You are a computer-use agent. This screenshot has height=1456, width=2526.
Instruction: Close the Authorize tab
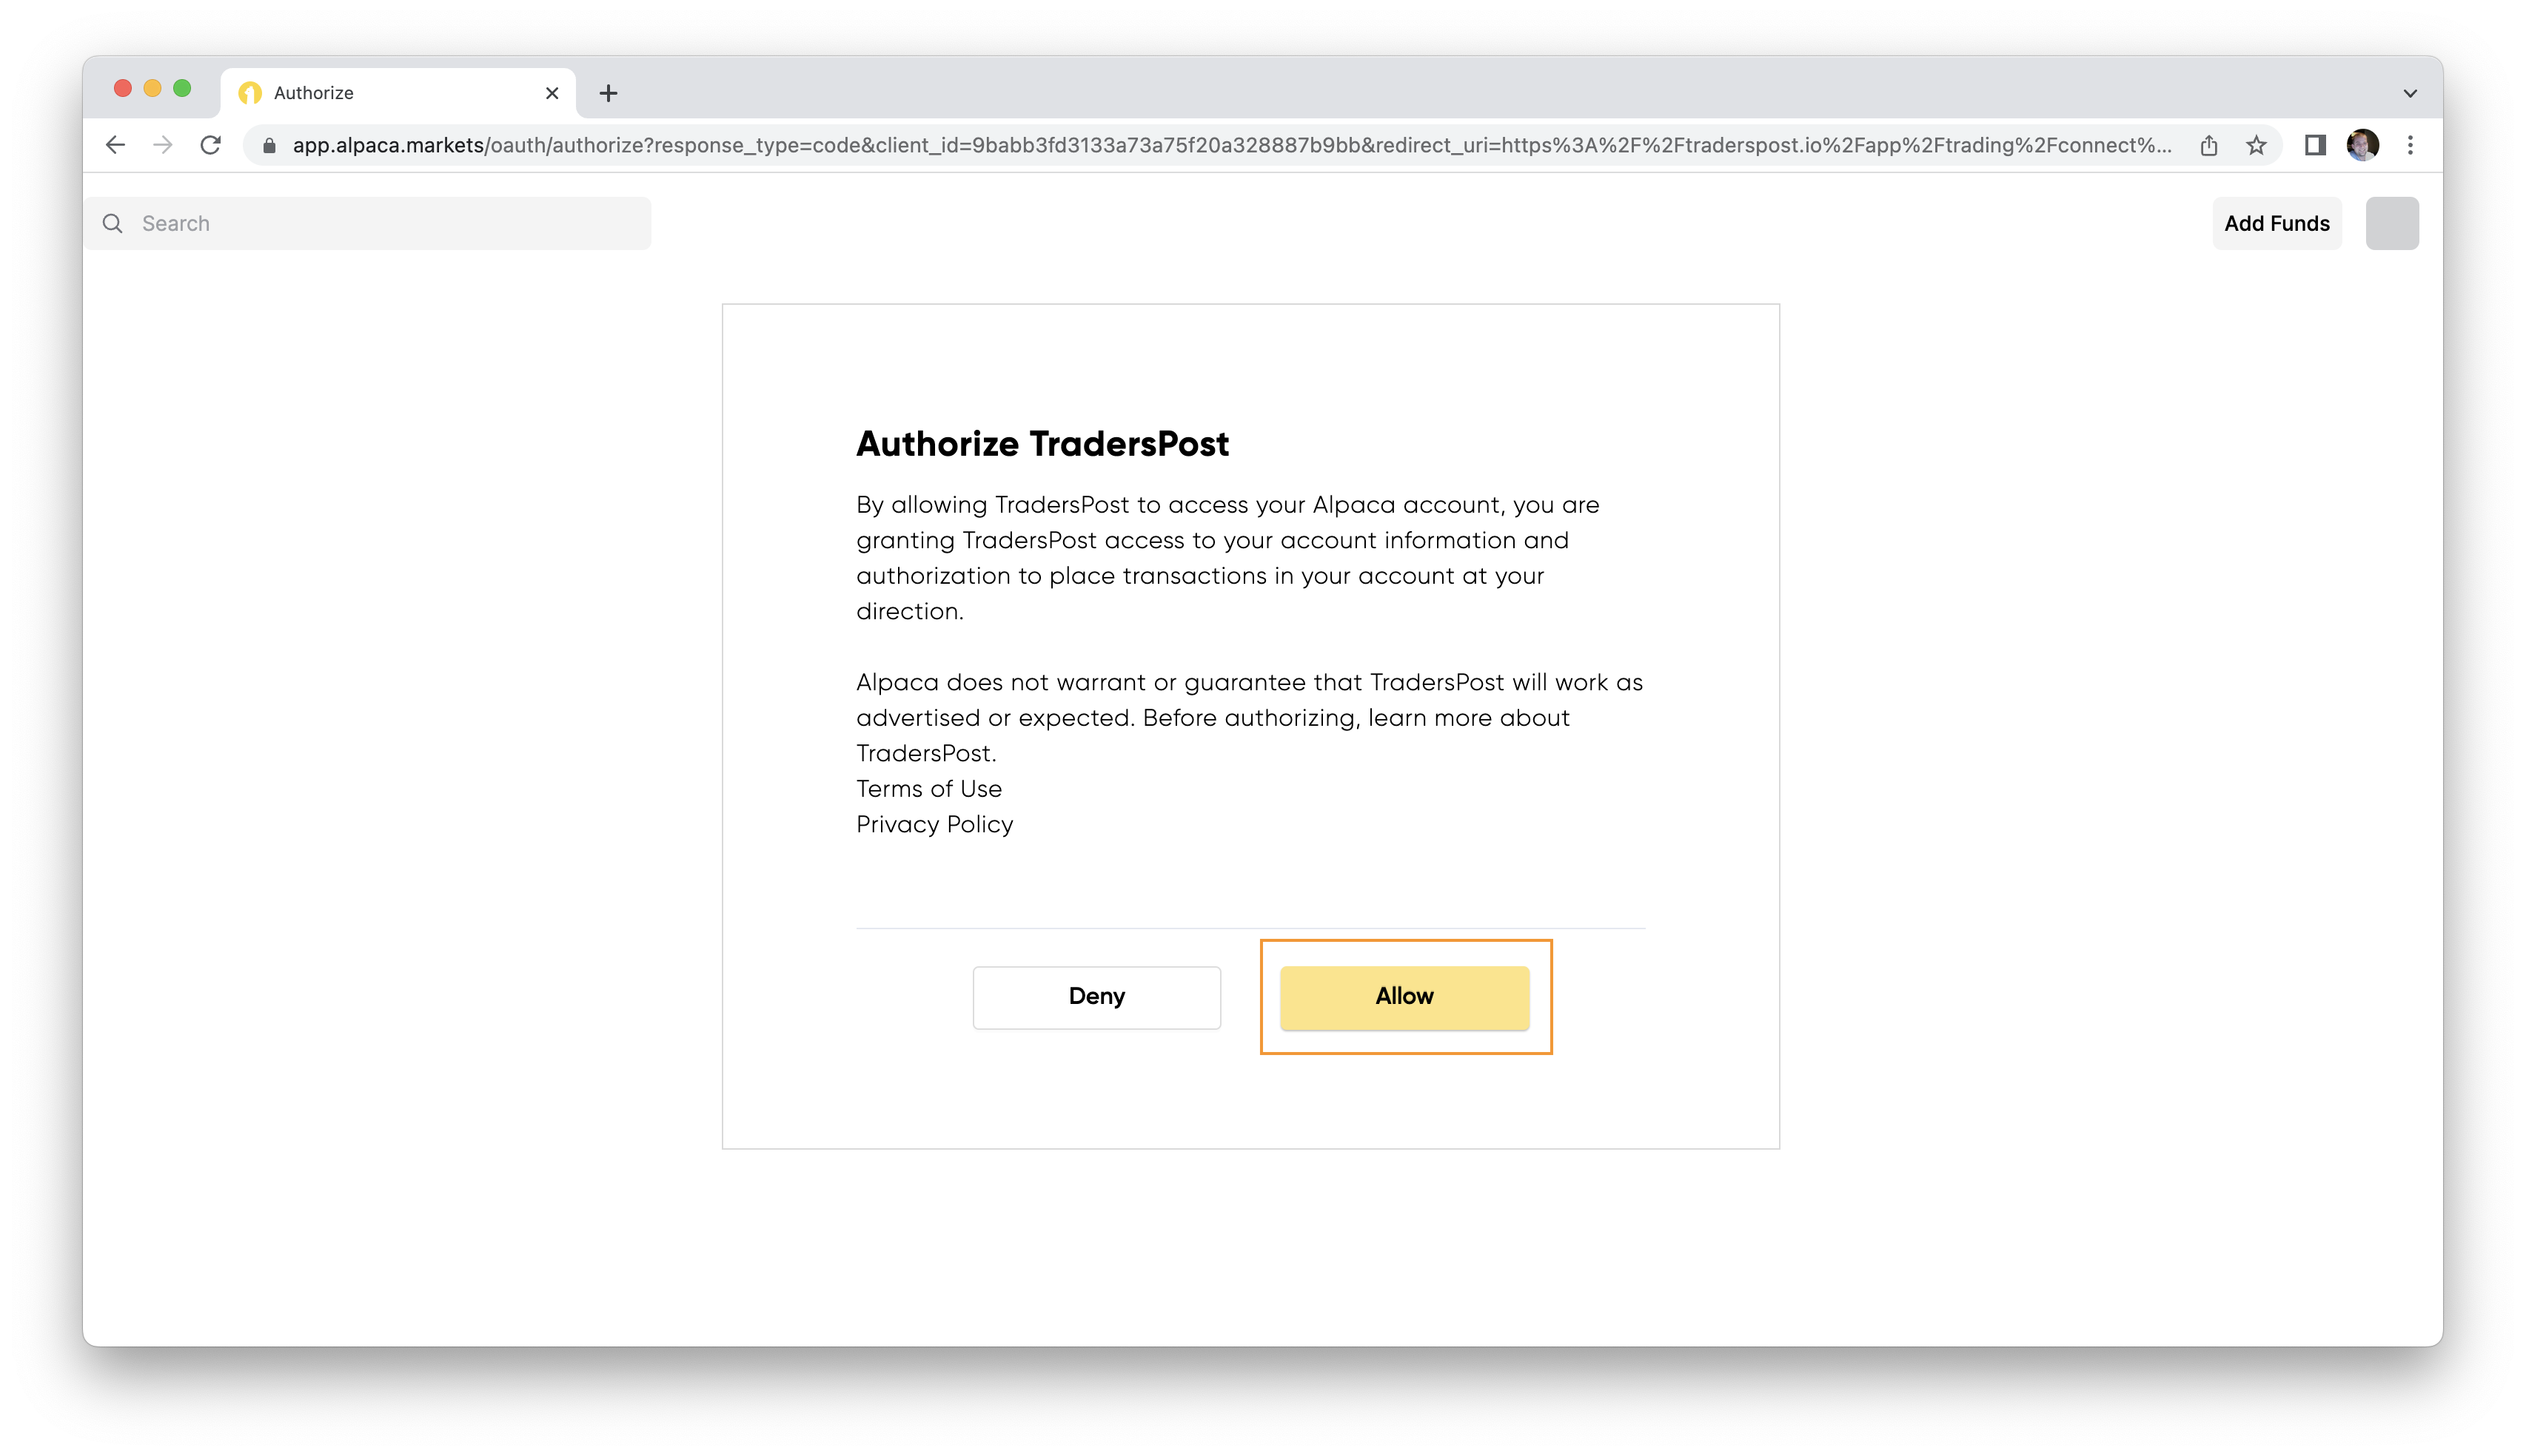click(x=552, y=93)
